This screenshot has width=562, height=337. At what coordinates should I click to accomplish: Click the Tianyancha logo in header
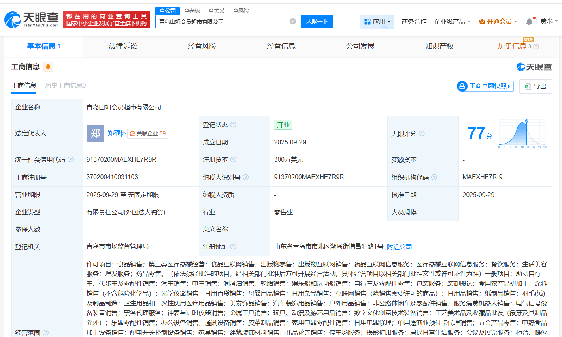click(x=32, y=19)
